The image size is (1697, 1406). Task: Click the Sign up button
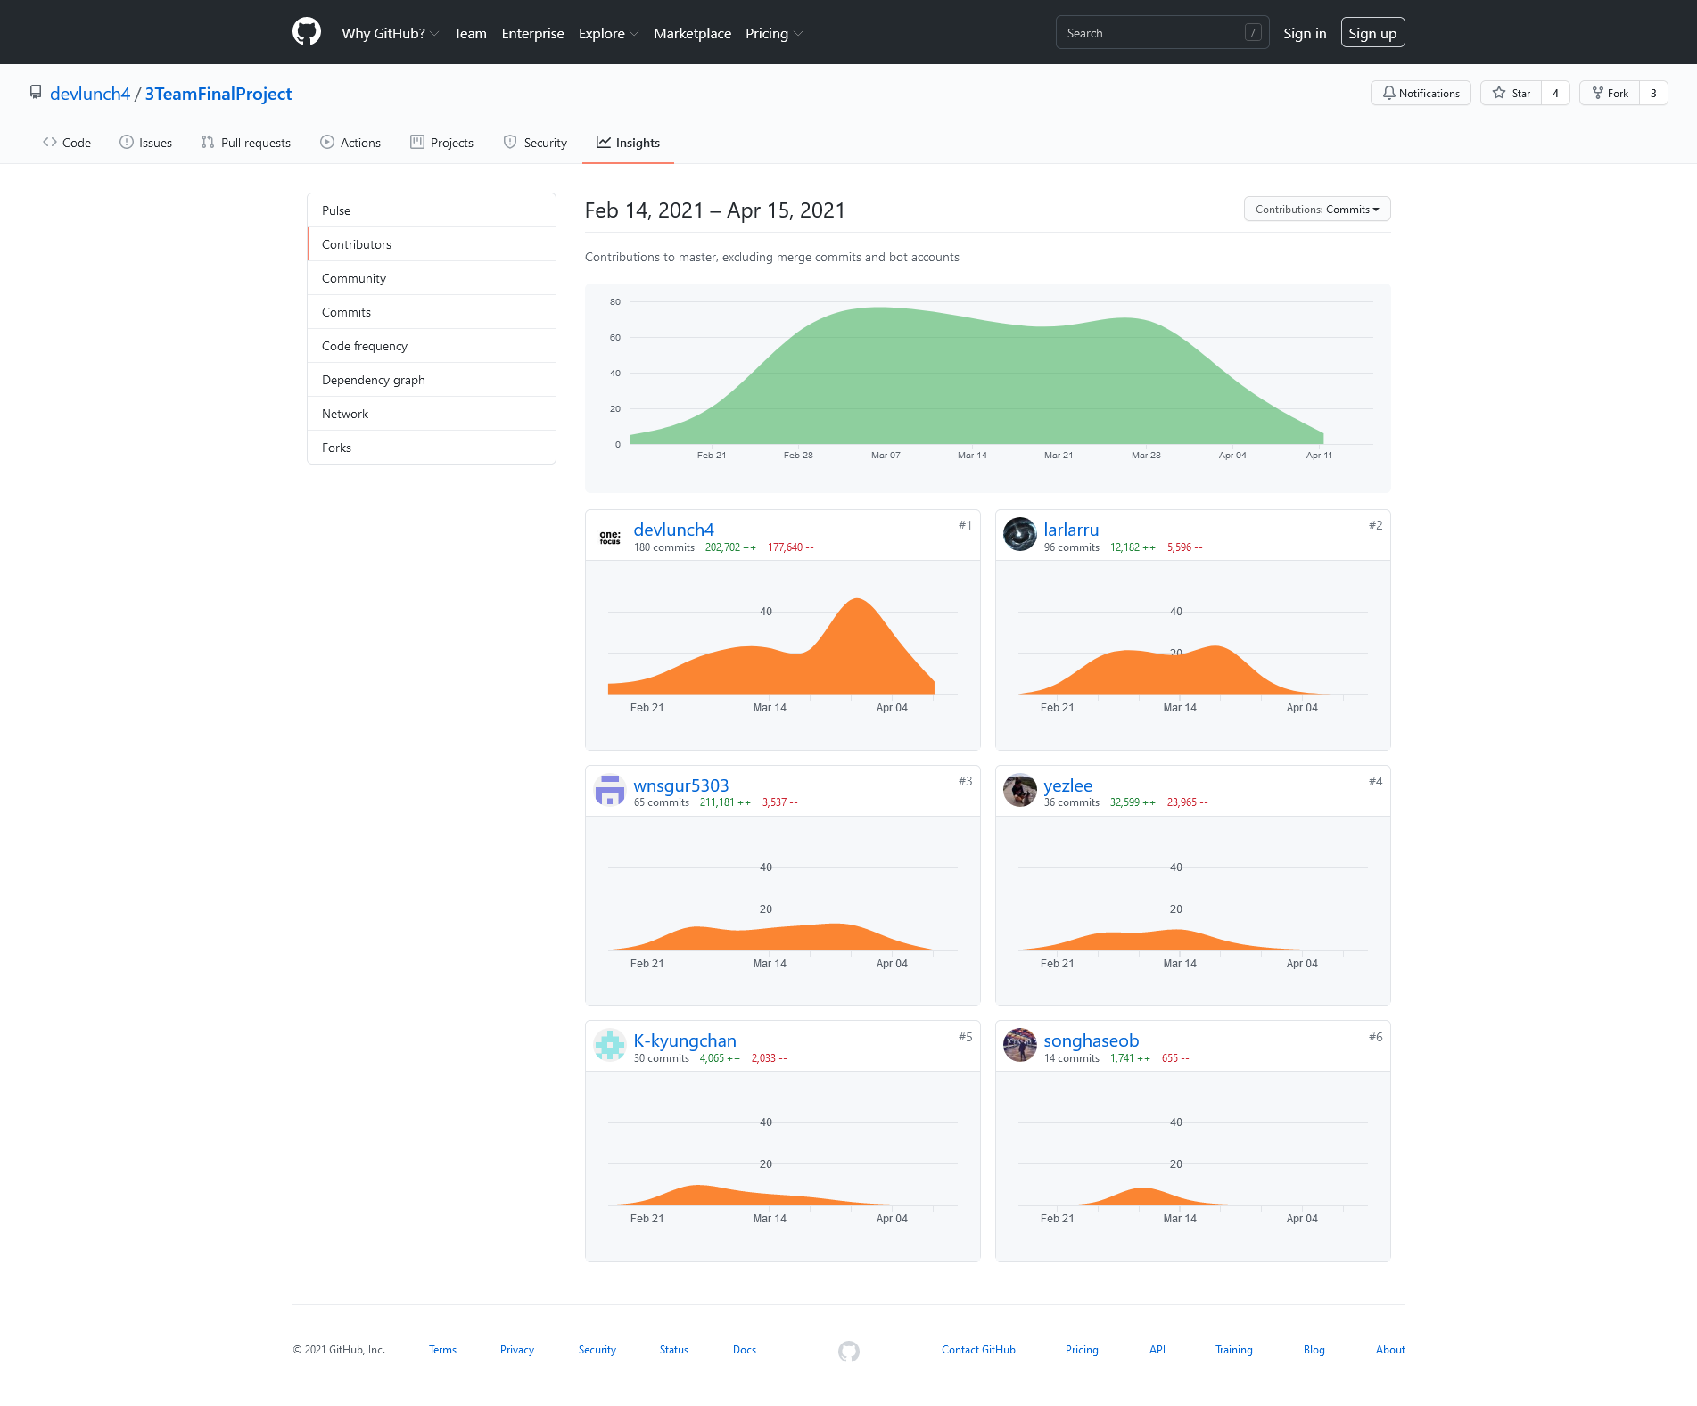(1372, 33)
